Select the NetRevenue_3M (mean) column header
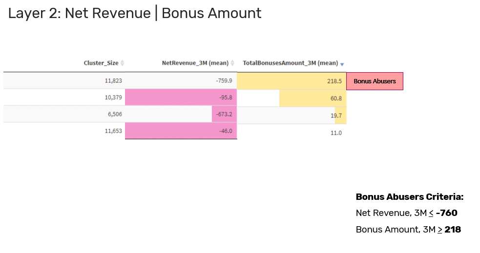 tap(195, 63)
